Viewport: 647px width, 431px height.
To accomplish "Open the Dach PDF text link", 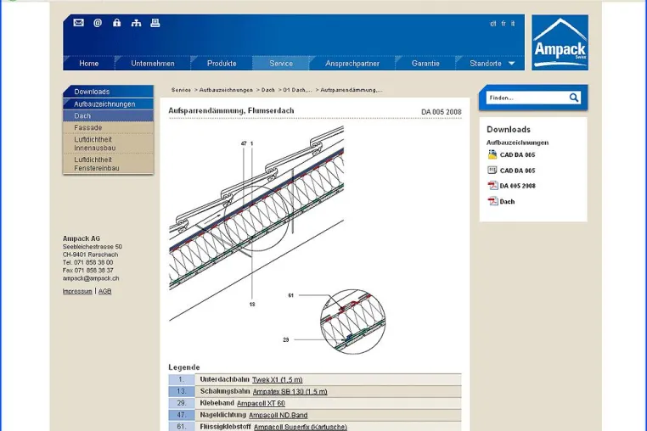I will pos(507,202).
